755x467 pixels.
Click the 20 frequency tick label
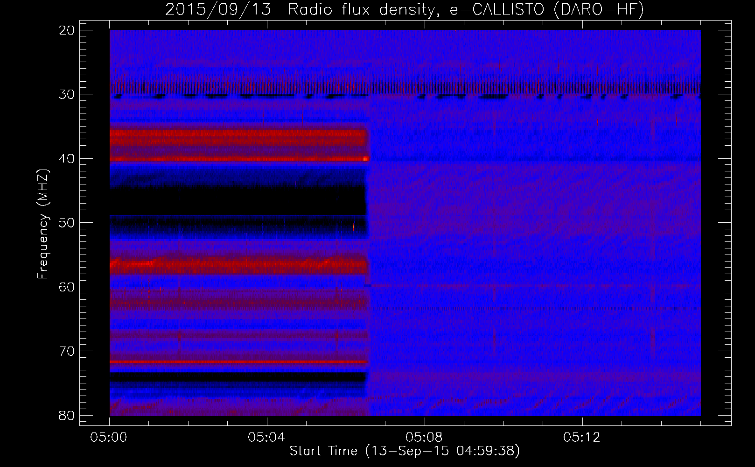[67, 30]
